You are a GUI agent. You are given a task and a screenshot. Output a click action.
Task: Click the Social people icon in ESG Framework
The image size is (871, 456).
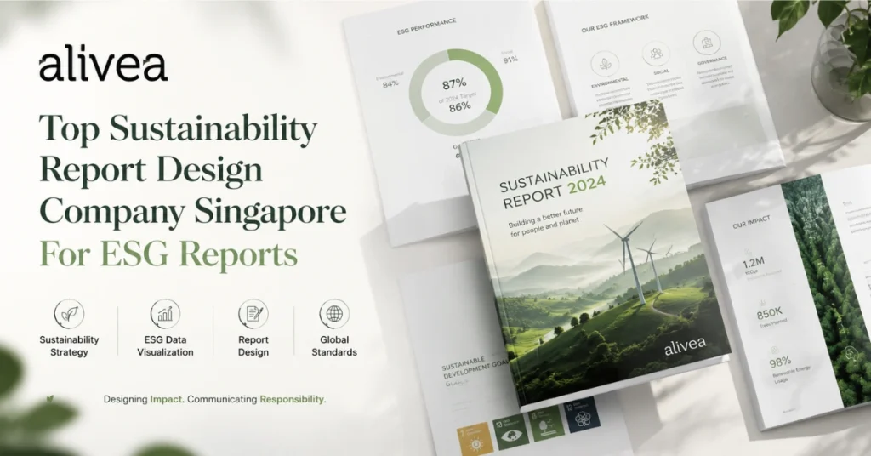(x=656, y=54)
